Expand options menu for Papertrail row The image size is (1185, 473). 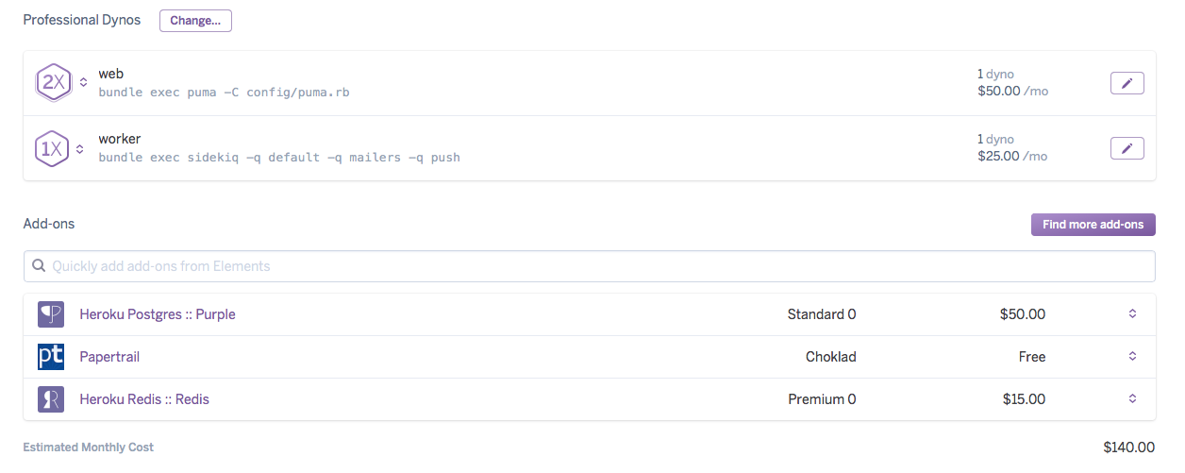click(x=1132, y=357)
